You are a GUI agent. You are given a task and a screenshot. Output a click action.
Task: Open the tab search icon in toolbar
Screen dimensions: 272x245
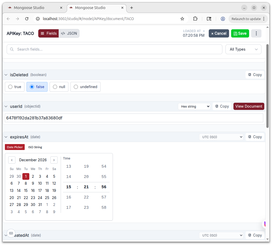point(209,19)
